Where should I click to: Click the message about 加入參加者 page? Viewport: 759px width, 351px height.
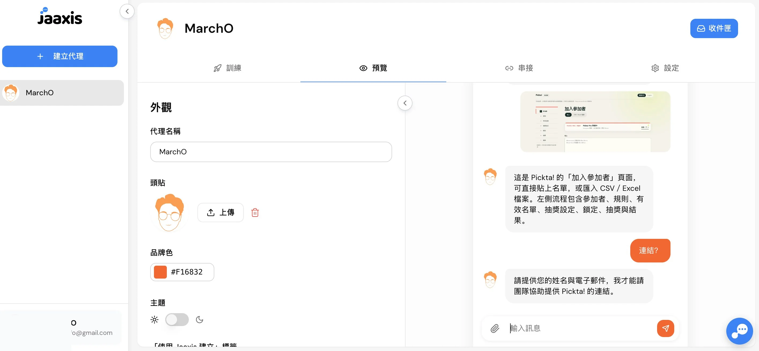tap(579, 199)
